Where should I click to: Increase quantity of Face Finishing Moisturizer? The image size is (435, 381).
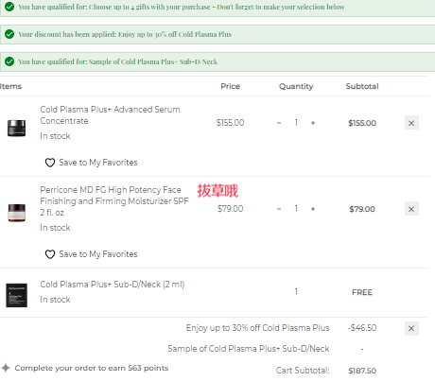tap(313, 209)
